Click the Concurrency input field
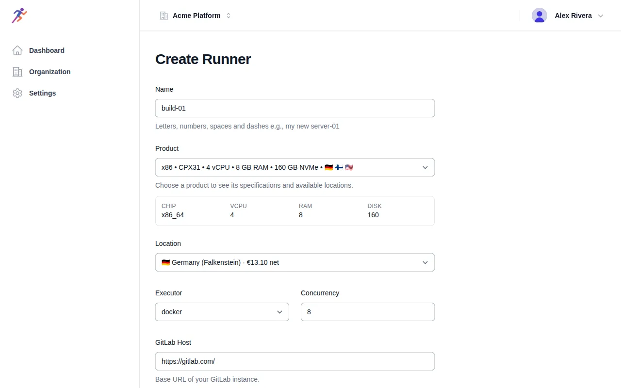 pyautogui.click(x=368, y=312)
